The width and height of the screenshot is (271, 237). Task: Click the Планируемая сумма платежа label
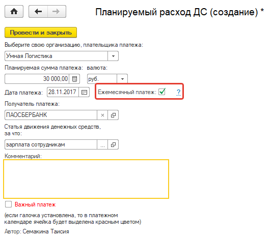(x=44, y=68)
